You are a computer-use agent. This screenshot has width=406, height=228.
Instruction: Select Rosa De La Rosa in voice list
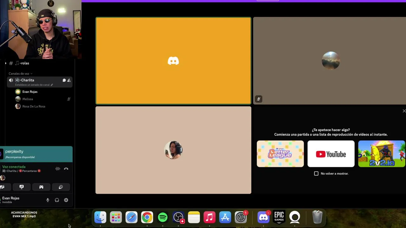pos(34,106)
